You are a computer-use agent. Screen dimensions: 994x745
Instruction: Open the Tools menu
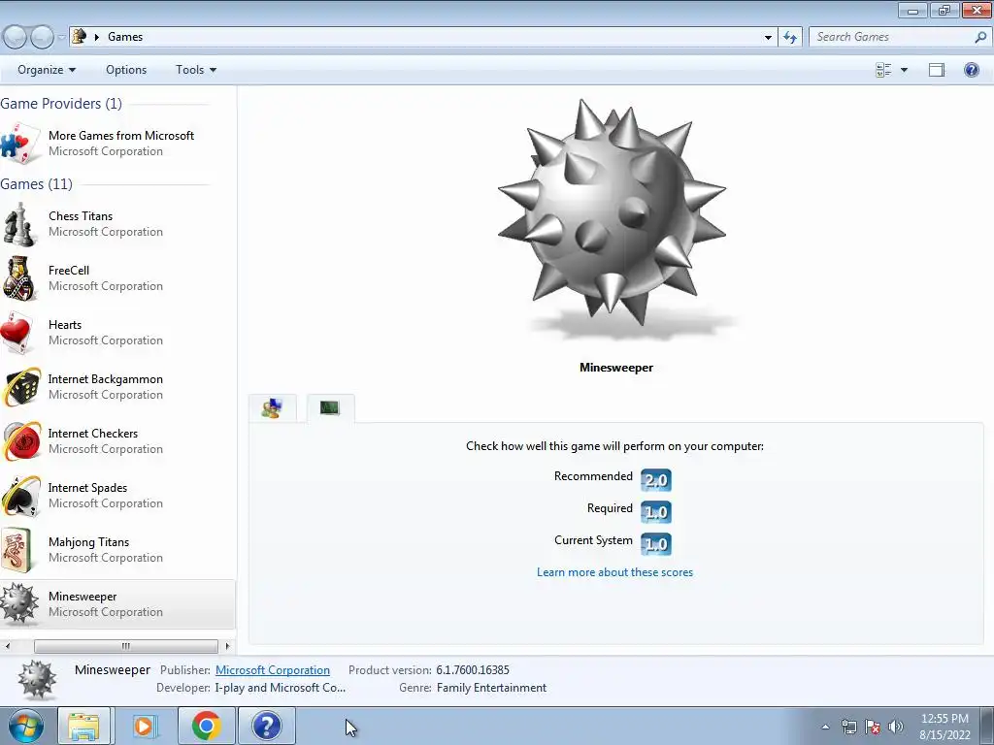click(196, 70)
